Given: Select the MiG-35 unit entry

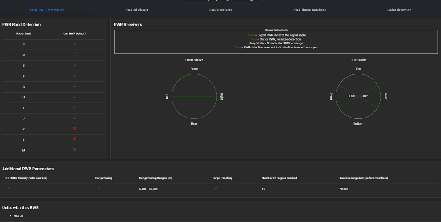Looking at the screenshot, I should (19, 216).
